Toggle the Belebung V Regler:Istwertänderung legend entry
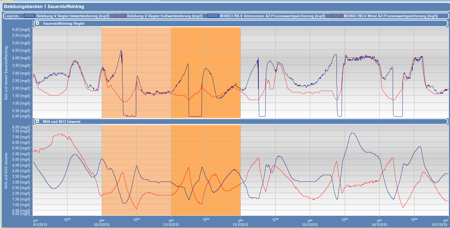The width and height of the screenshot is (450, 228). pyautogui.click(x=72, y=16)
